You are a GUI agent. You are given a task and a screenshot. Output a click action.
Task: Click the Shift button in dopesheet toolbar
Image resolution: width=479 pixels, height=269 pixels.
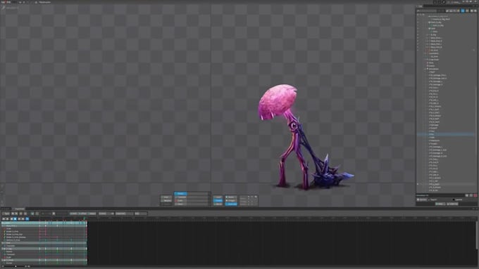[x=74, y=214]
